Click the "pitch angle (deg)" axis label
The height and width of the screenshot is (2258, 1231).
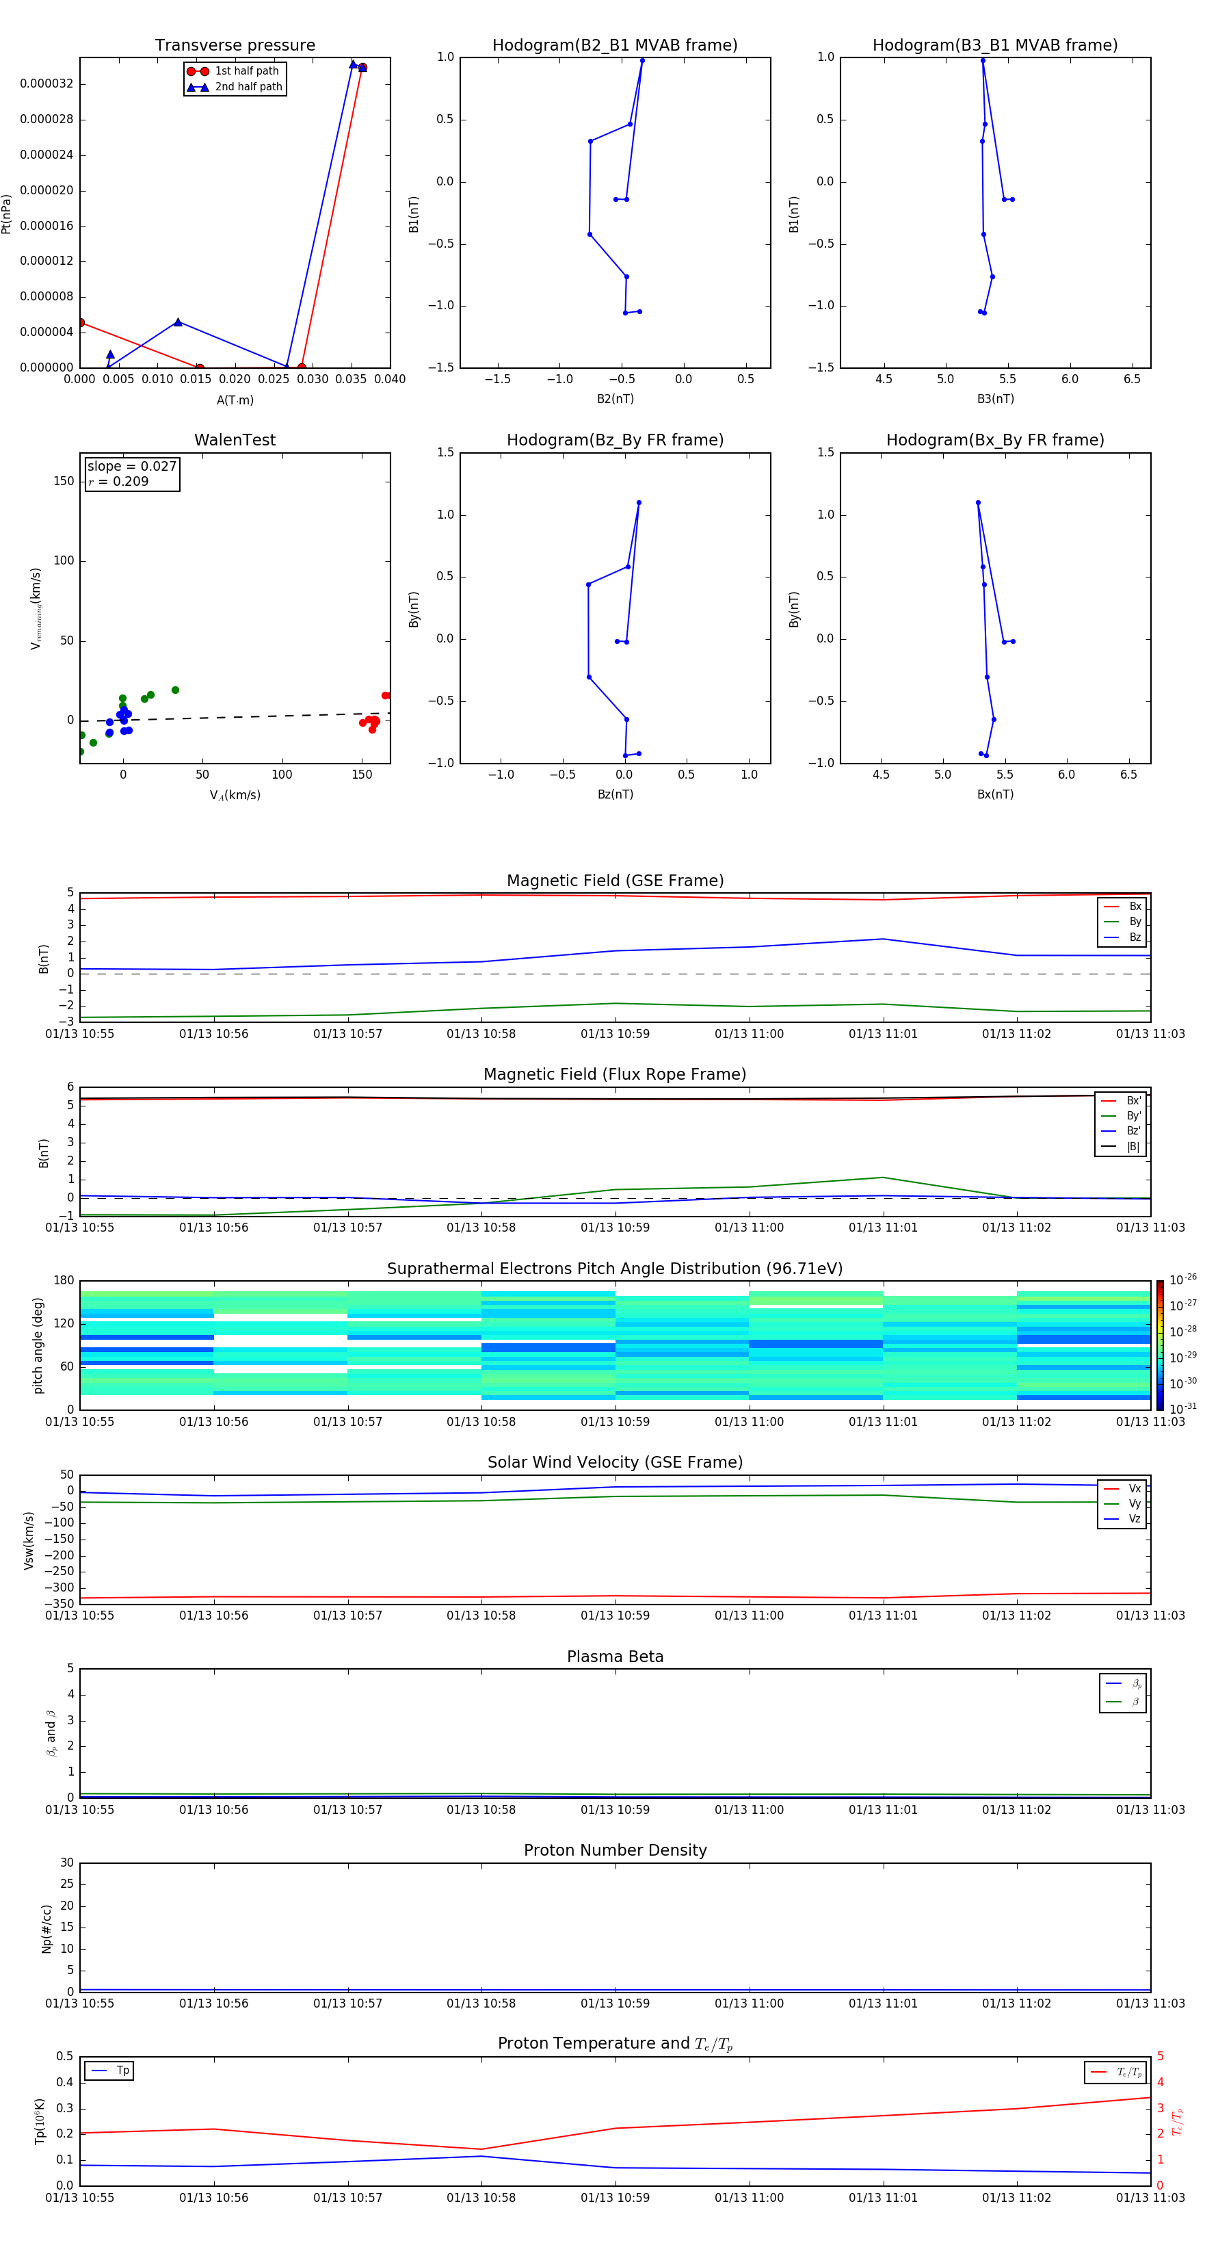(x=38, y=1345)
